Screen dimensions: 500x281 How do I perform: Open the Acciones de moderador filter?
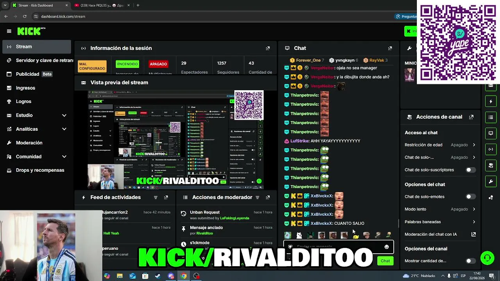pos(257,197)
